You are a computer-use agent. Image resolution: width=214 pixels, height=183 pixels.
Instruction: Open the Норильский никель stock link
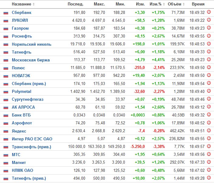click(32, 44)
